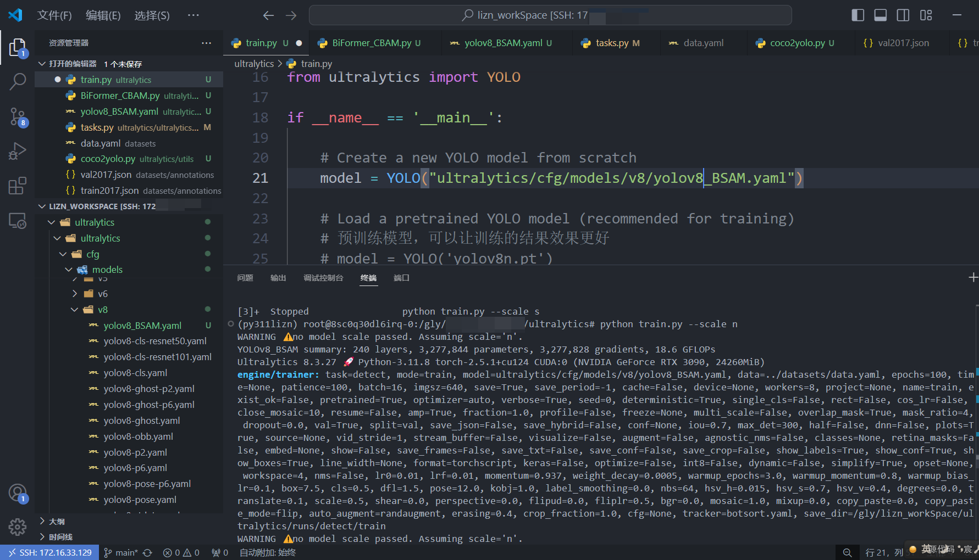Click unsaved dot on train.py tab
This screenshot has height=560, width=979.
point(299,43)
